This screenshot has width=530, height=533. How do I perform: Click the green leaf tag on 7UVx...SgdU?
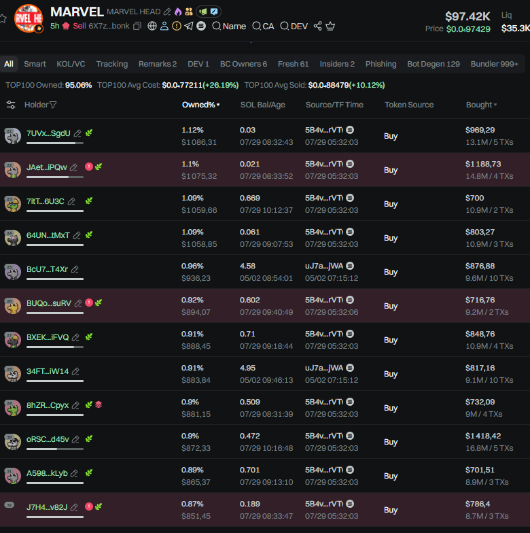coord(89,133)
